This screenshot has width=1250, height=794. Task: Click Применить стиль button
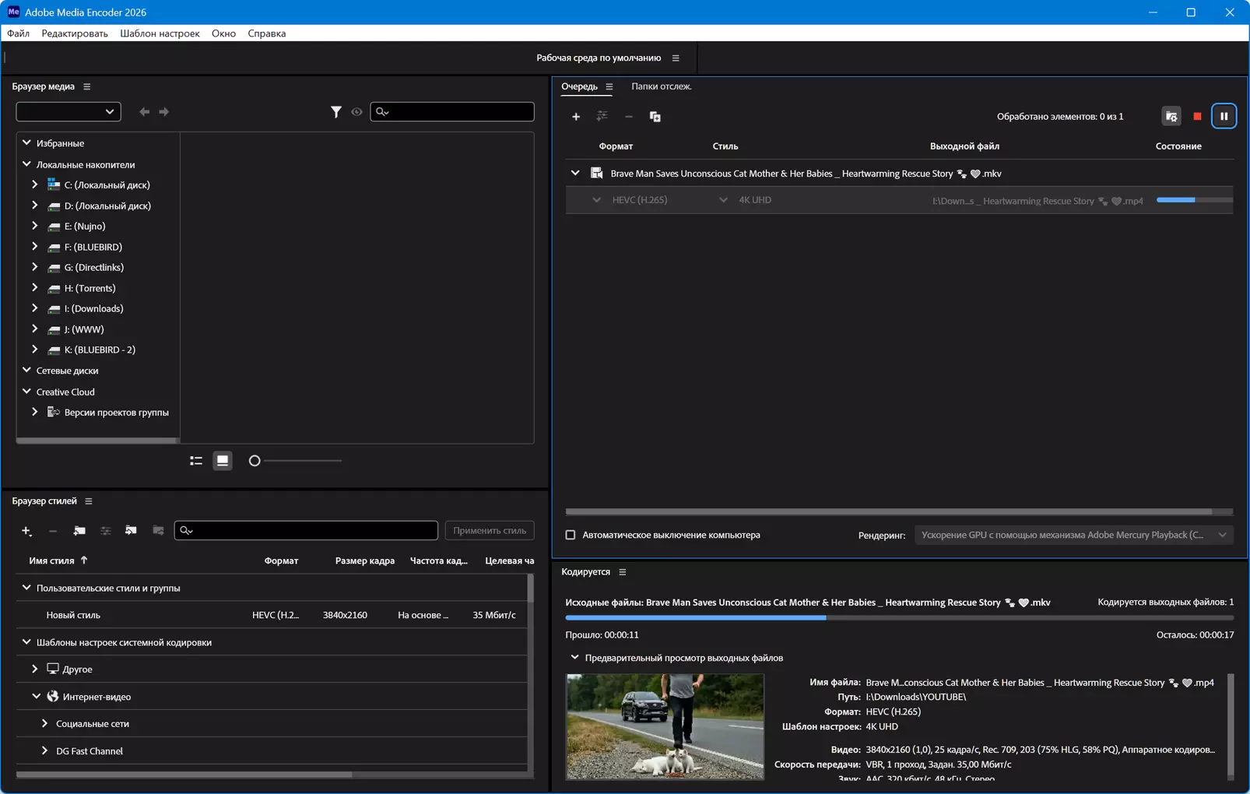coord(490,531)
